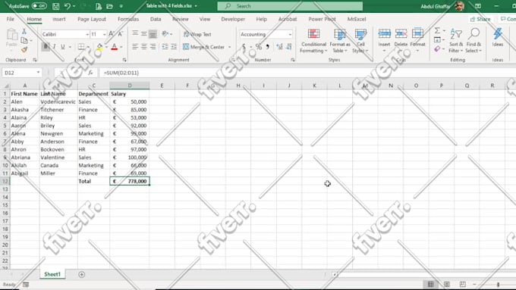The width and height of the screenshot is (516, 290).
Task: Open the font name Calibri dropdown
Action: pos(87,34)
